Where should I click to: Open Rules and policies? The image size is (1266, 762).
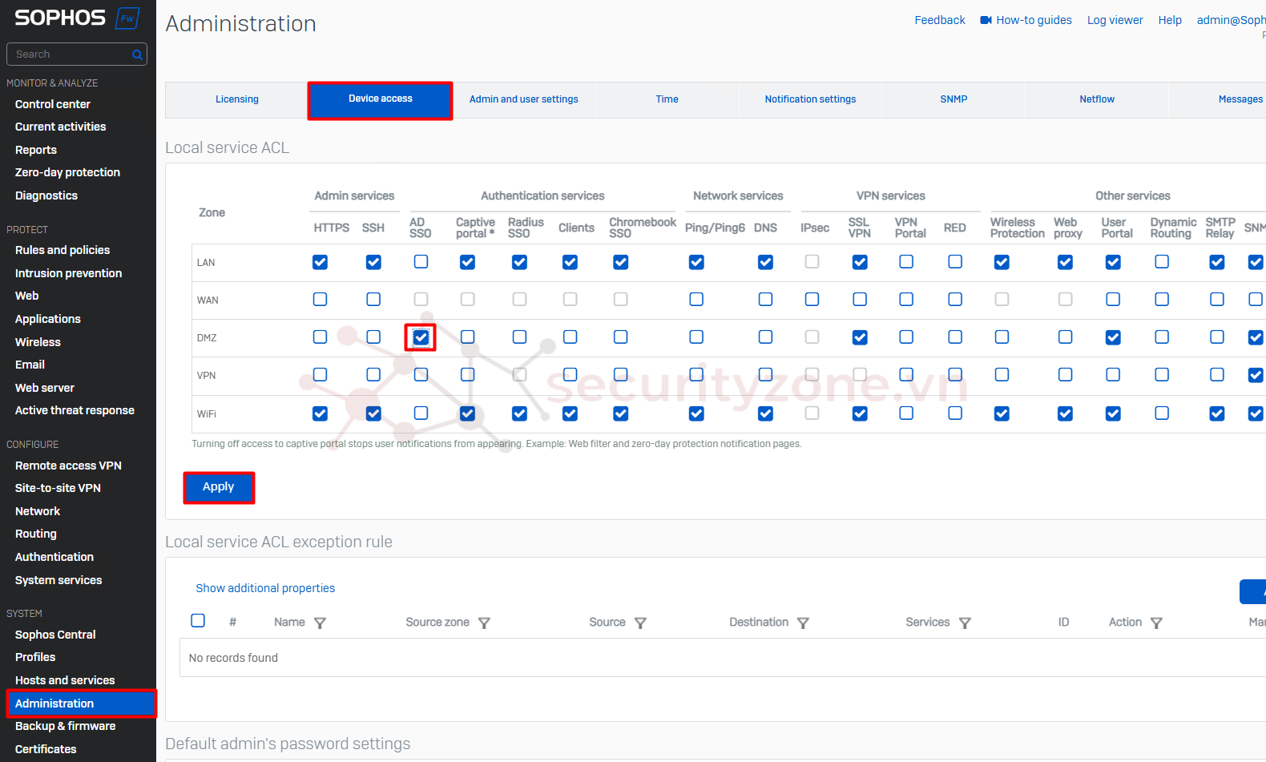[x=62, y=250]
